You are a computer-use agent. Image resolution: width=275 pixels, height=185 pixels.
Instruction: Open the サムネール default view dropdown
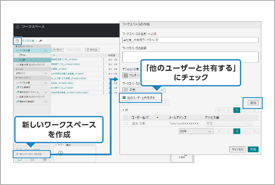[x=132, y=75]
